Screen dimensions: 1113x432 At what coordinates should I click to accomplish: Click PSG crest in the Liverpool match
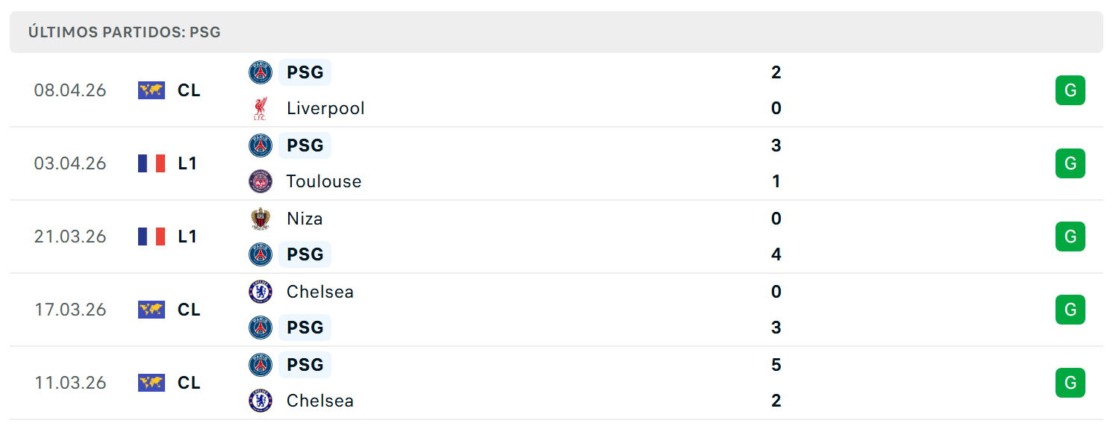tap(261, 72)
